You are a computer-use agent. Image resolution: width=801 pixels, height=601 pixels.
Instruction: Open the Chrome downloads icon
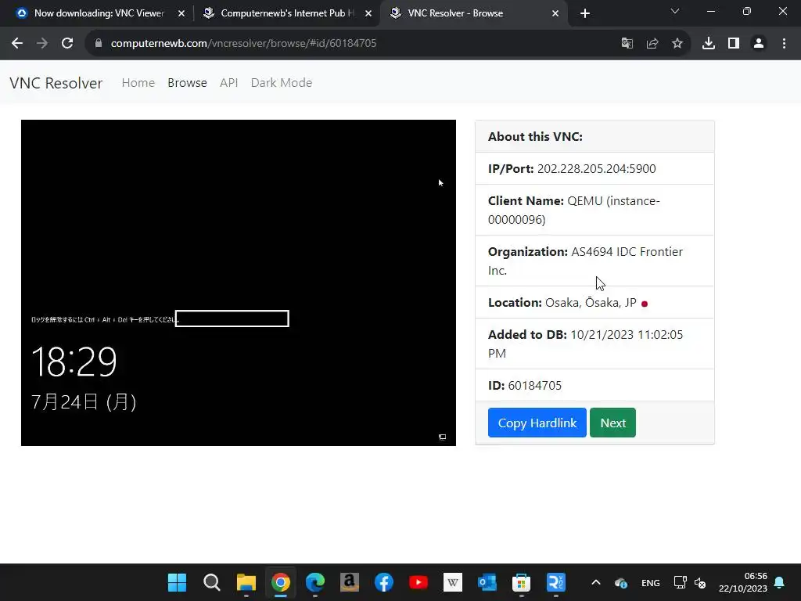click(708, 44)
